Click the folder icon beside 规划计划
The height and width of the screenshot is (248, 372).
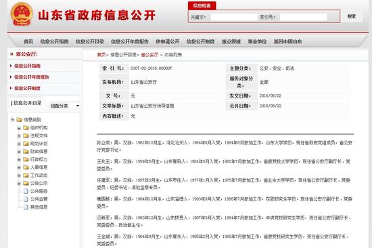[x=26, y=144]
